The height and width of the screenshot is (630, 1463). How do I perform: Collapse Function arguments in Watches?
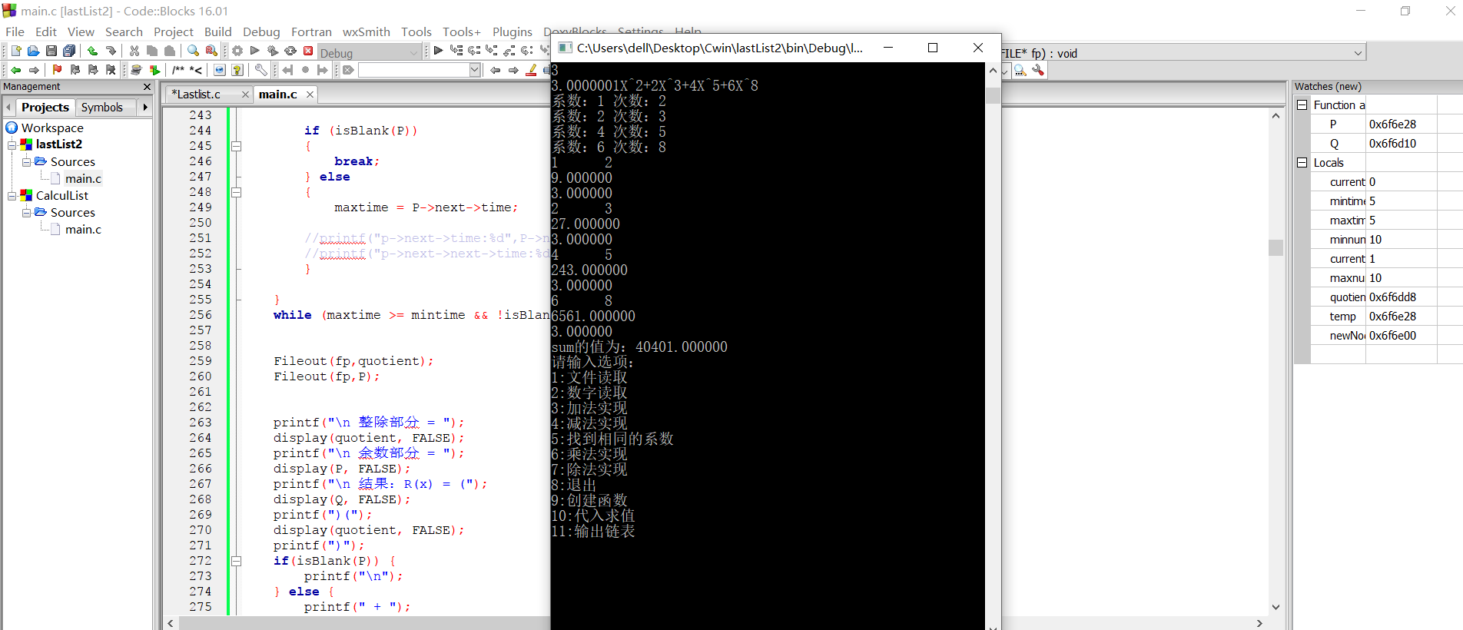1302,104
